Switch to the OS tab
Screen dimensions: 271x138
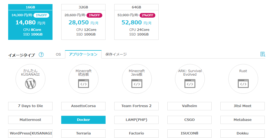click(x=58, y=54)
